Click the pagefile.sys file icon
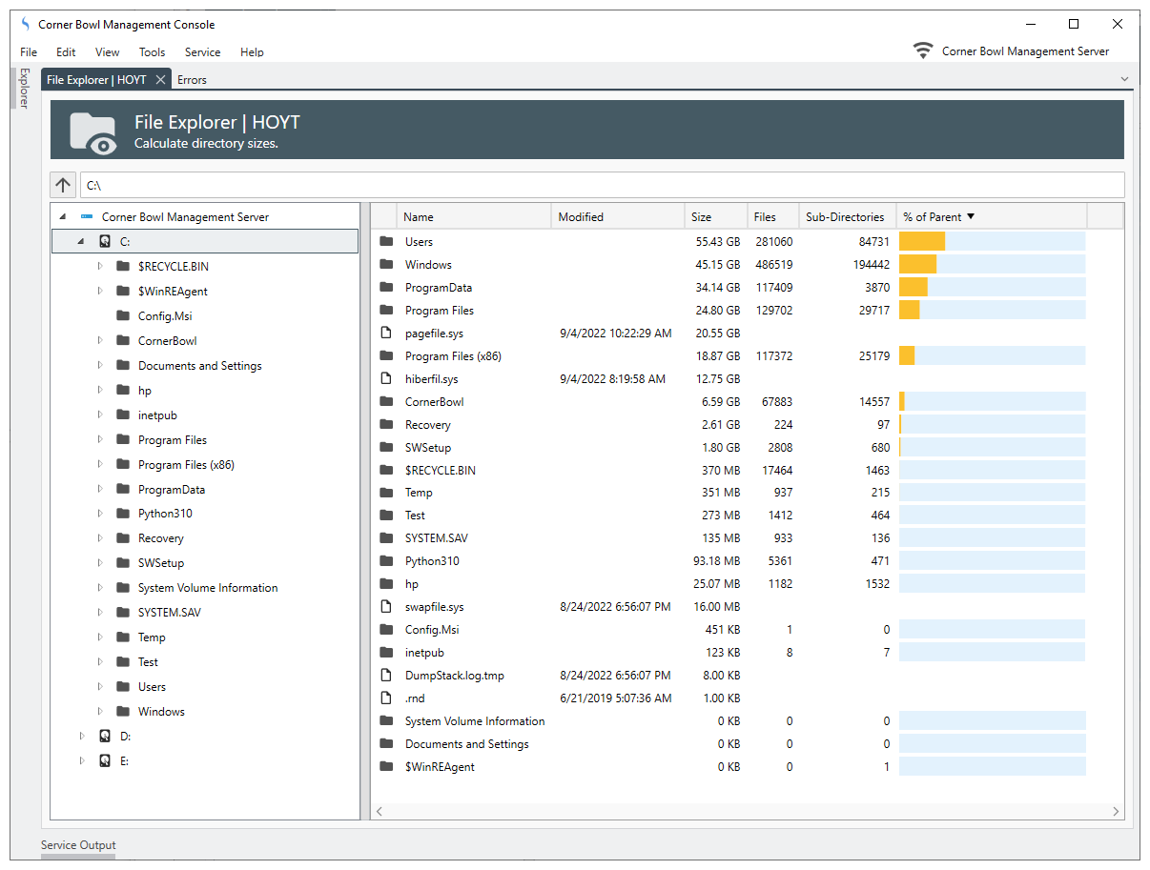 (x=386, y=334)
